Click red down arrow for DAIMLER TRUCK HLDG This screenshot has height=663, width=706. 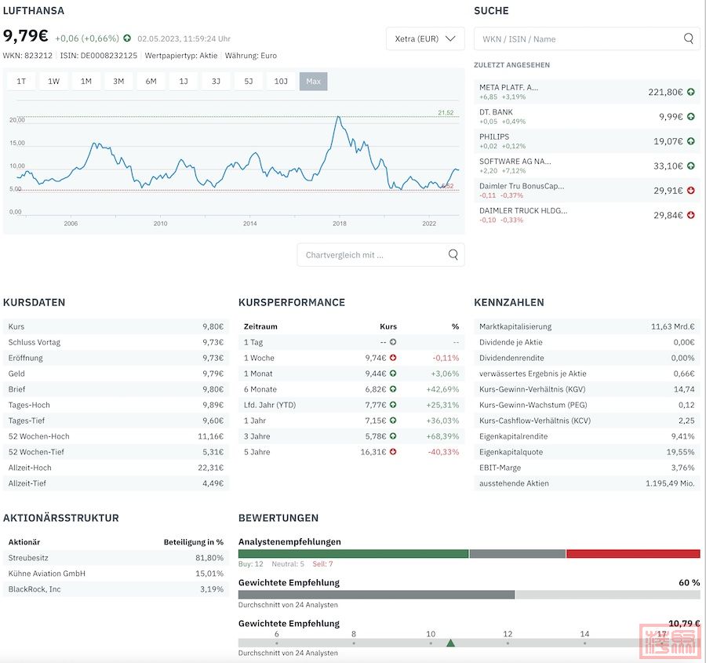point(690,215)
